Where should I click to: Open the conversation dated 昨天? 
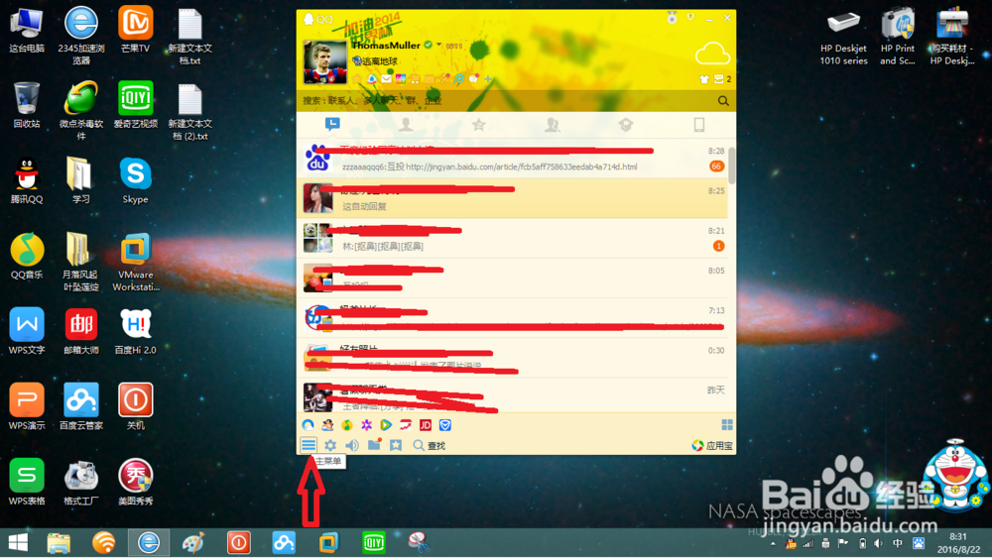(512, 395)
